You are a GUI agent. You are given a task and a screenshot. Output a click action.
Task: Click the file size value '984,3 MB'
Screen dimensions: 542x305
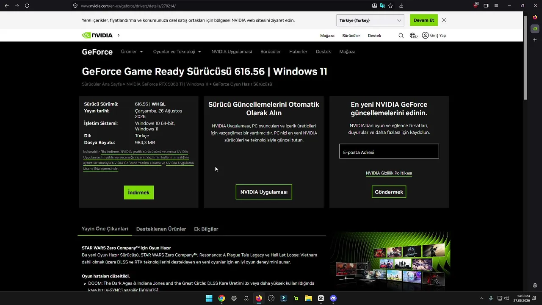pyautogui.click(x=145, y=143)
